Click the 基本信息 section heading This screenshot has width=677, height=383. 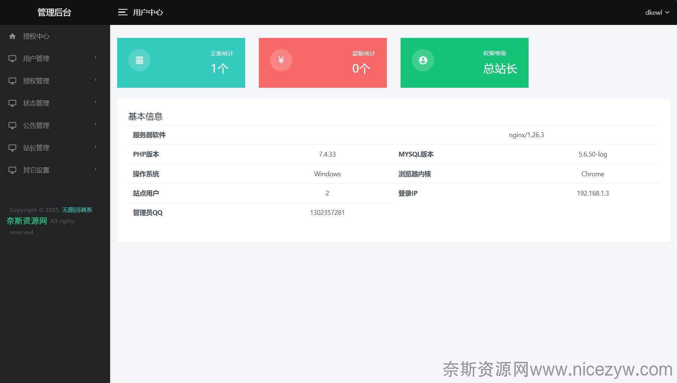coord(145,116)
